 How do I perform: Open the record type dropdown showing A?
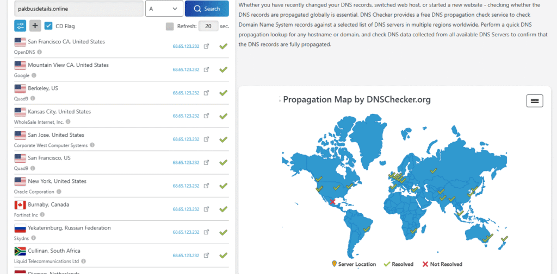coord(164,9)
